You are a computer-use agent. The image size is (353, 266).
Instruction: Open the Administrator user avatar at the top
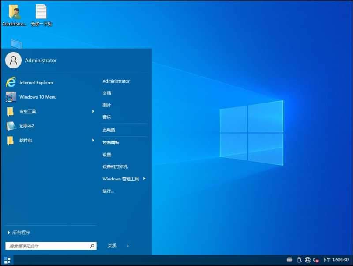pos(13,61)
